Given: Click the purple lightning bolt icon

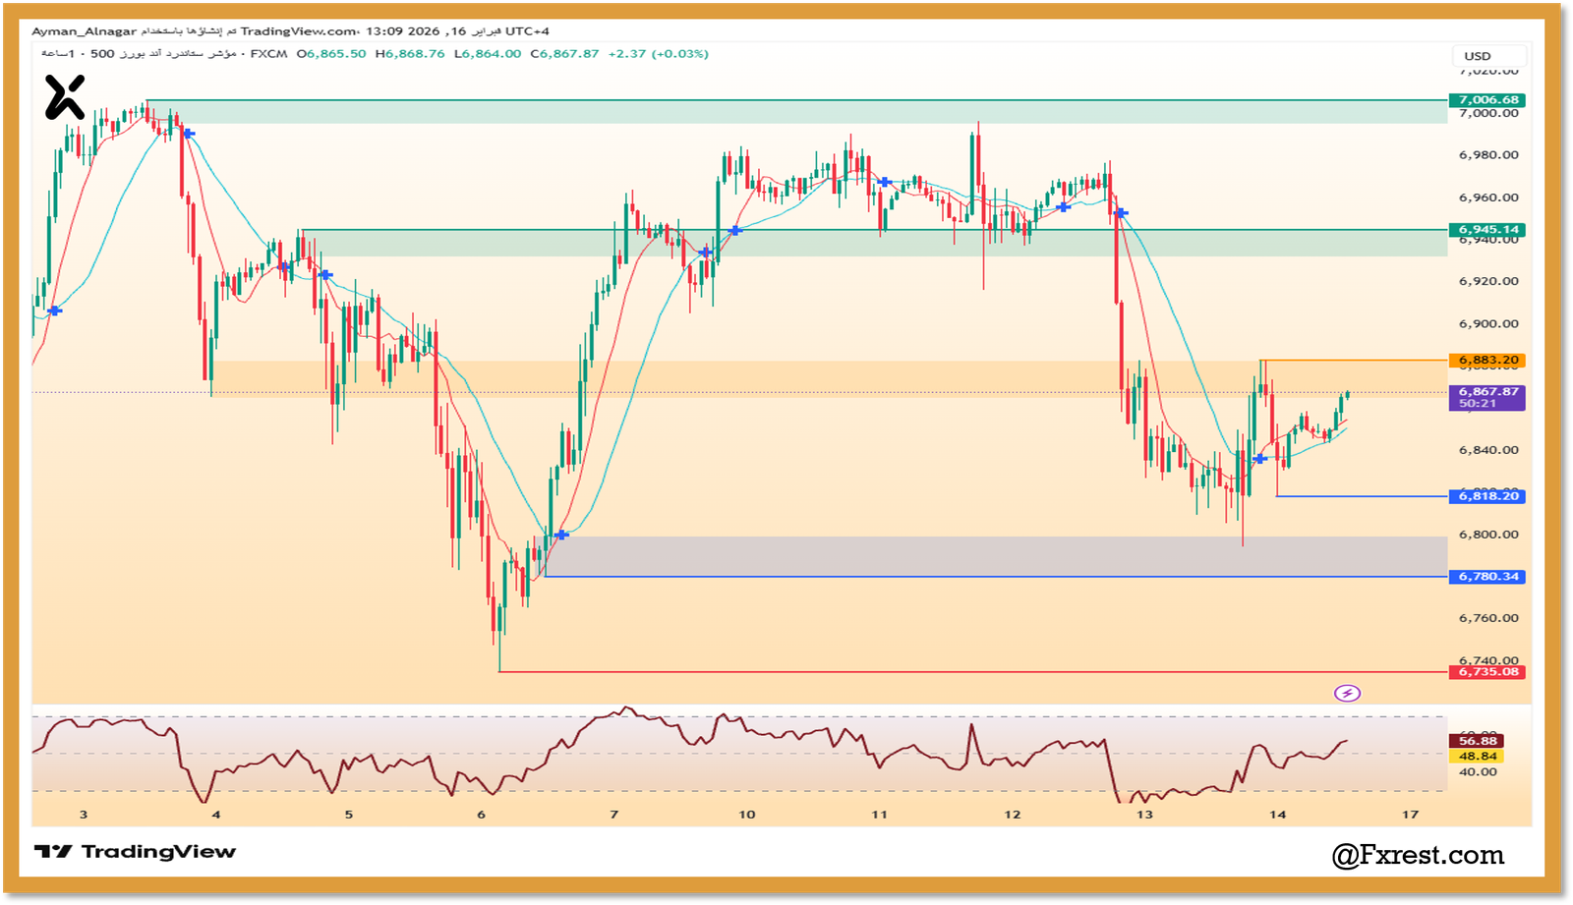Looking at the screenshot, I should click(1347, 694).
